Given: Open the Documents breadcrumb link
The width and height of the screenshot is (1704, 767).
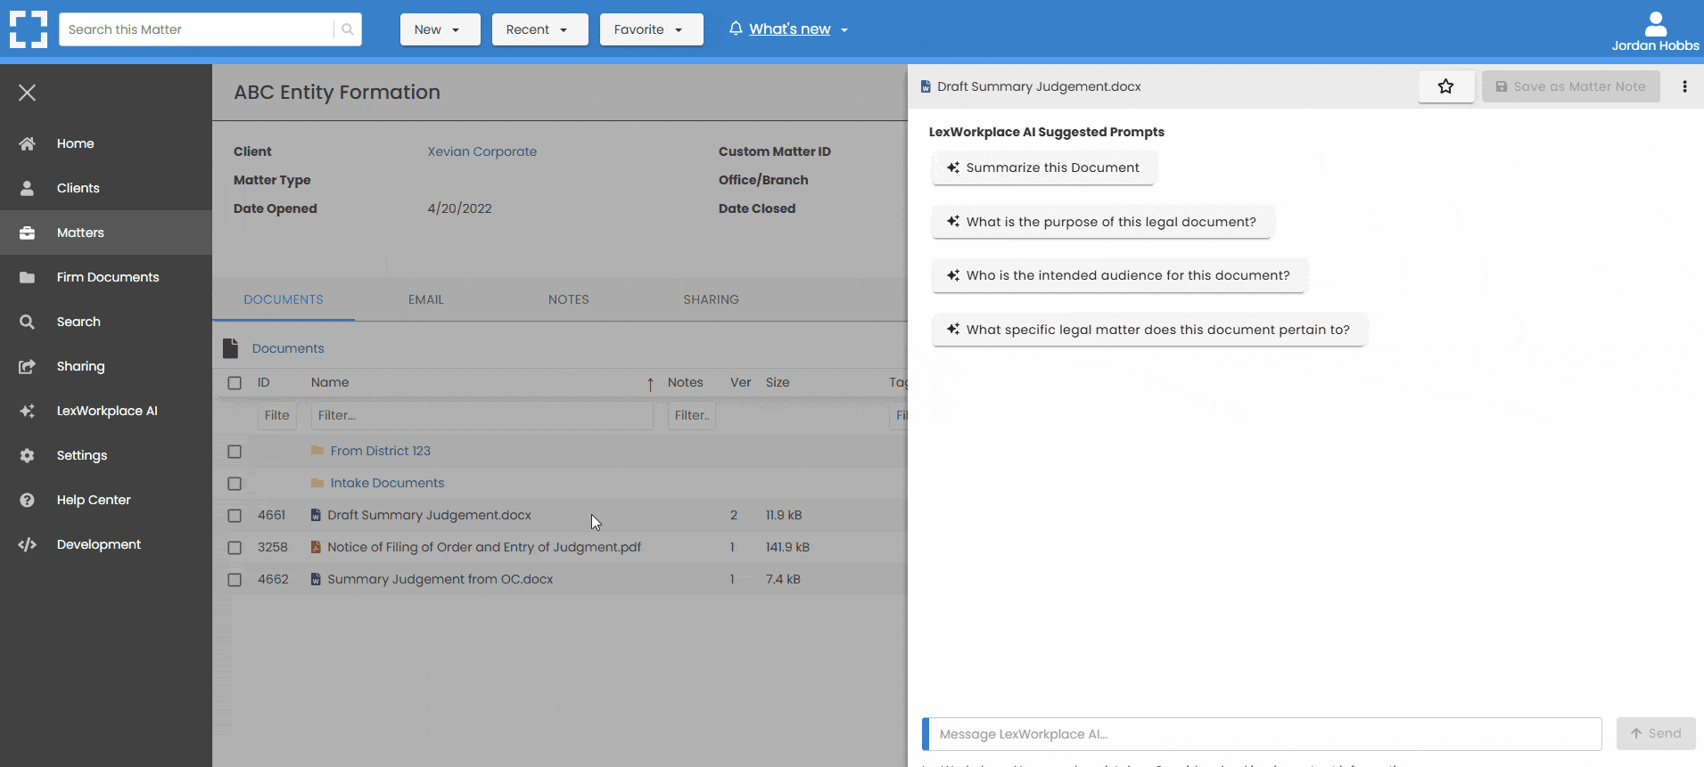Looking at the screenshot, I should pos(288,348).
